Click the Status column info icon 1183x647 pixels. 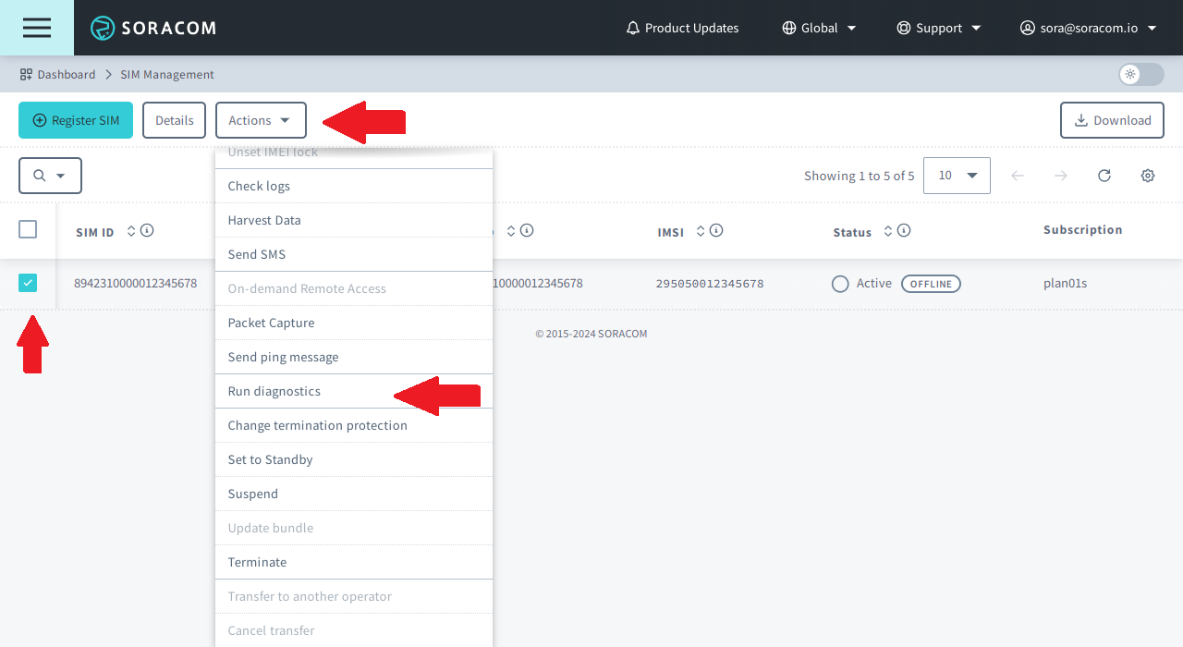(x=904, y=231)
